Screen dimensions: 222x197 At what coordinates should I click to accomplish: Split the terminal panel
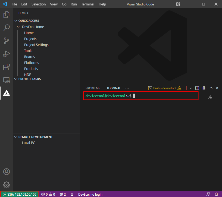(x=197, y=88)
